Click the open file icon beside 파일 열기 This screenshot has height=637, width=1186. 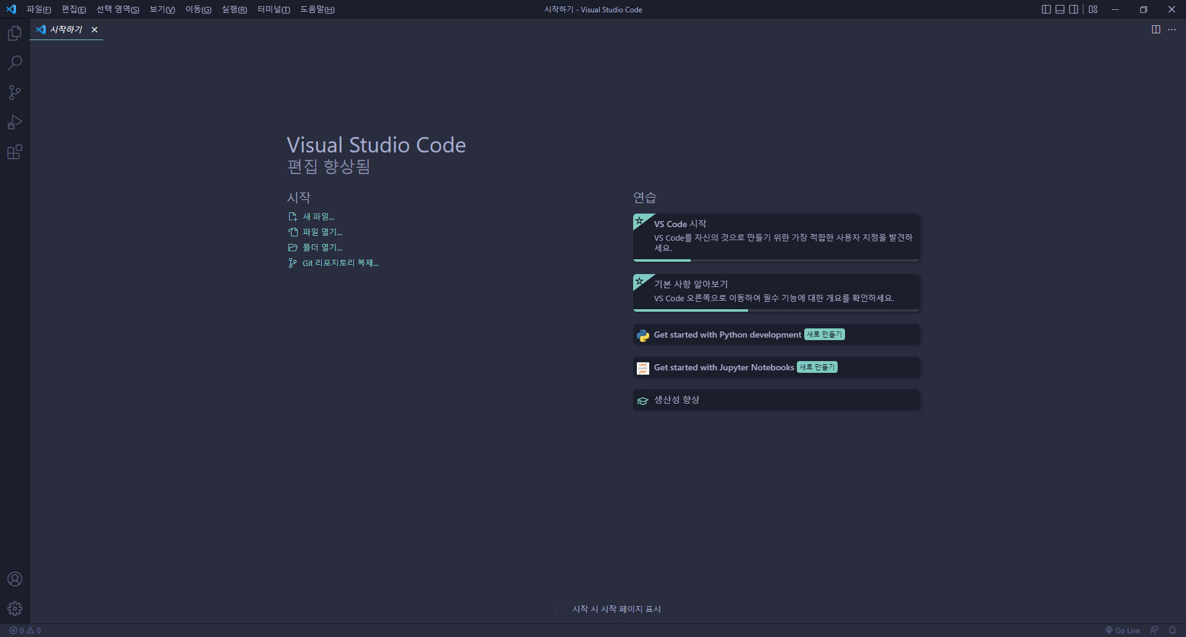point(293,232)
